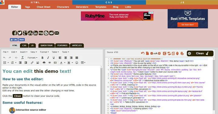The image size is (218, 114).
Task: Open the View menu dropdown
Action: (34, 52)
